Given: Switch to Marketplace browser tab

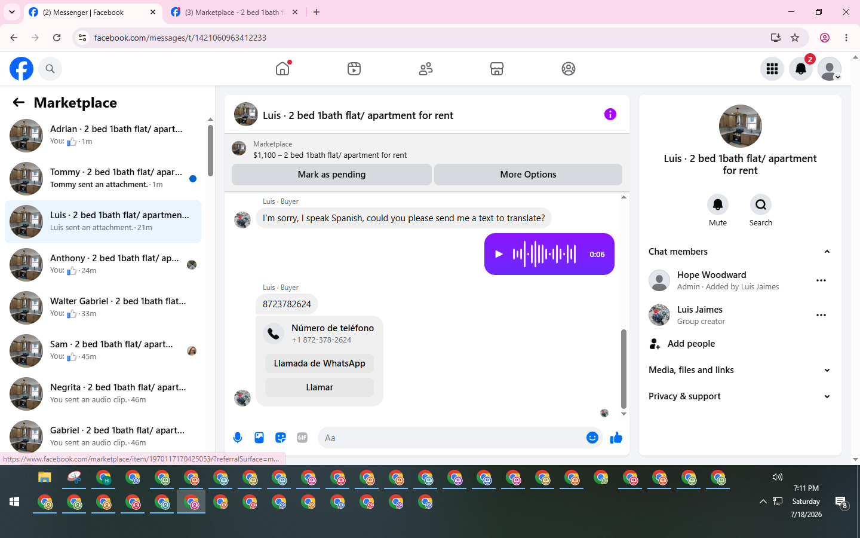Looking at the screenshot, I should [234, 13].
